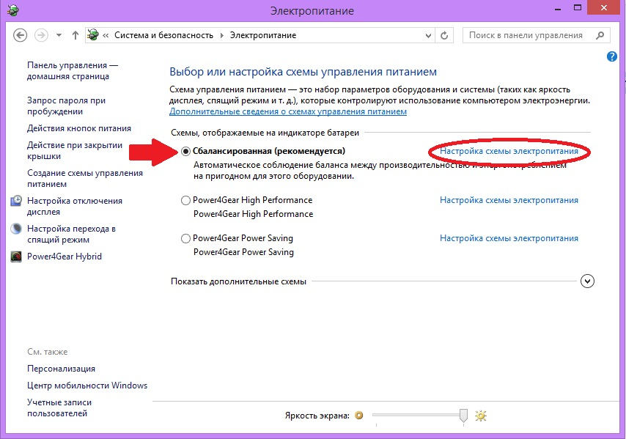
Task: Click the Показать дополнительные схемы label
Action: pos(238,281)
